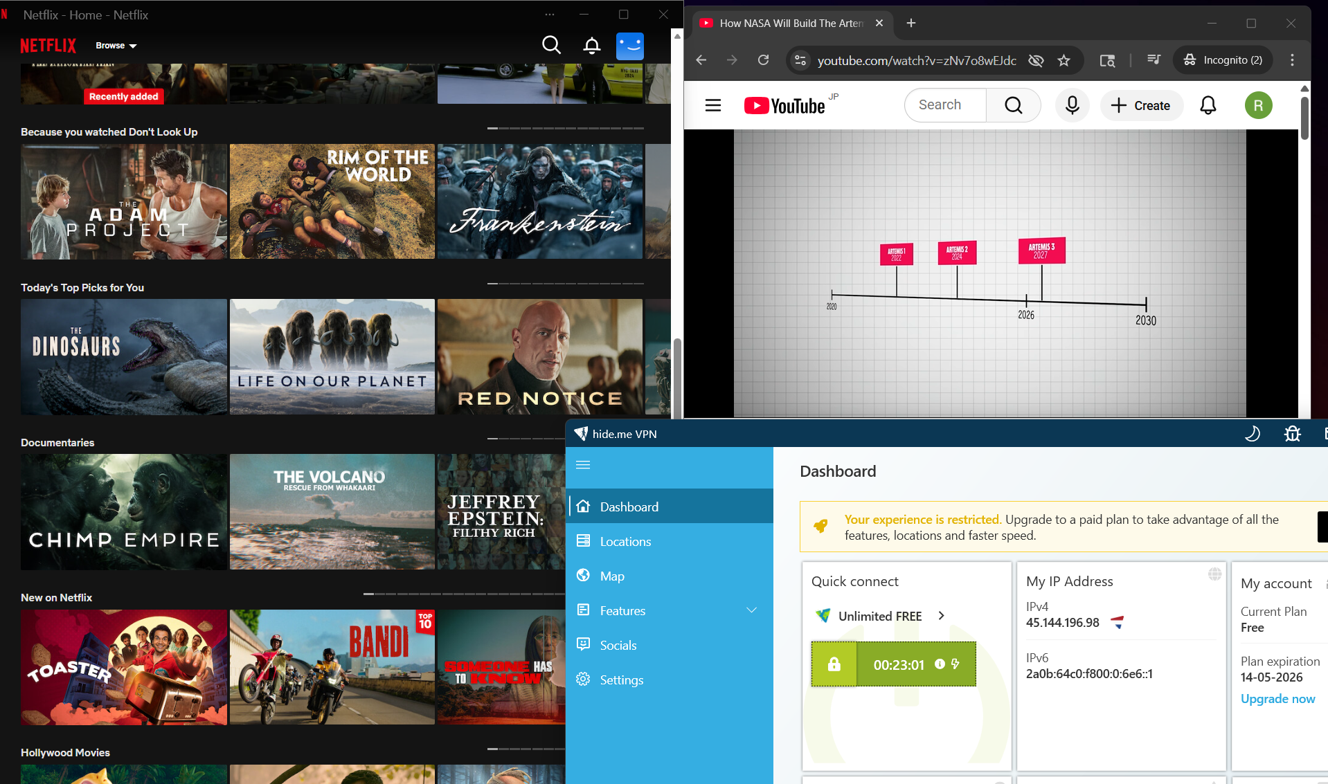Expand the Netflix Browse dropdown
This screenshot has height=784, width=1328.
coord(116,46)
